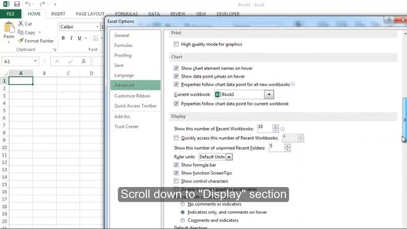Toggle Underline formatting

coord(79,38)
